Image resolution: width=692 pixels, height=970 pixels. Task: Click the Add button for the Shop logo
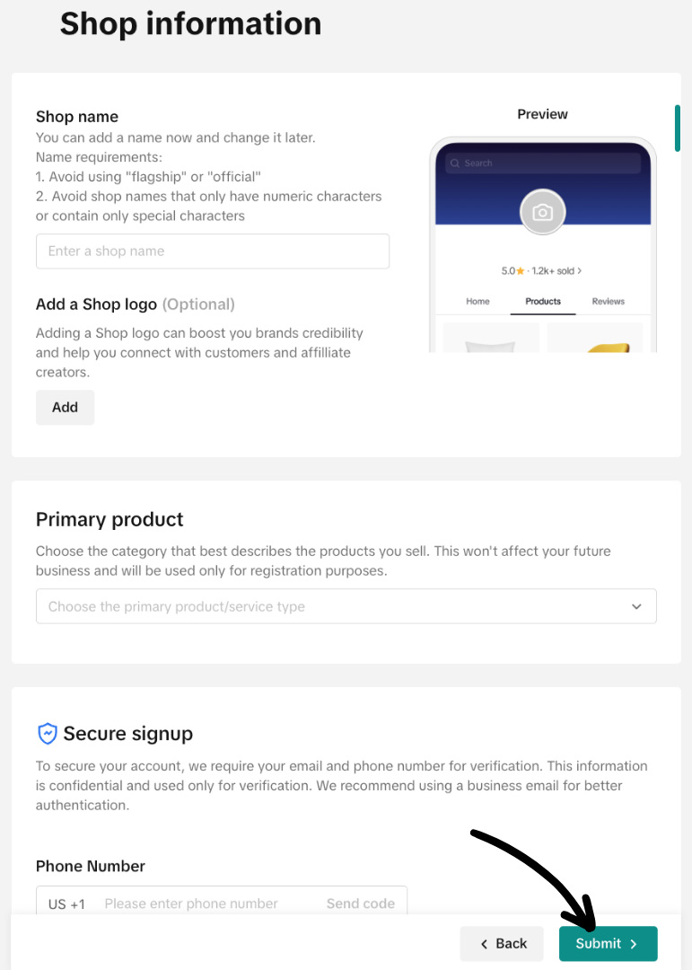point(65,407)
